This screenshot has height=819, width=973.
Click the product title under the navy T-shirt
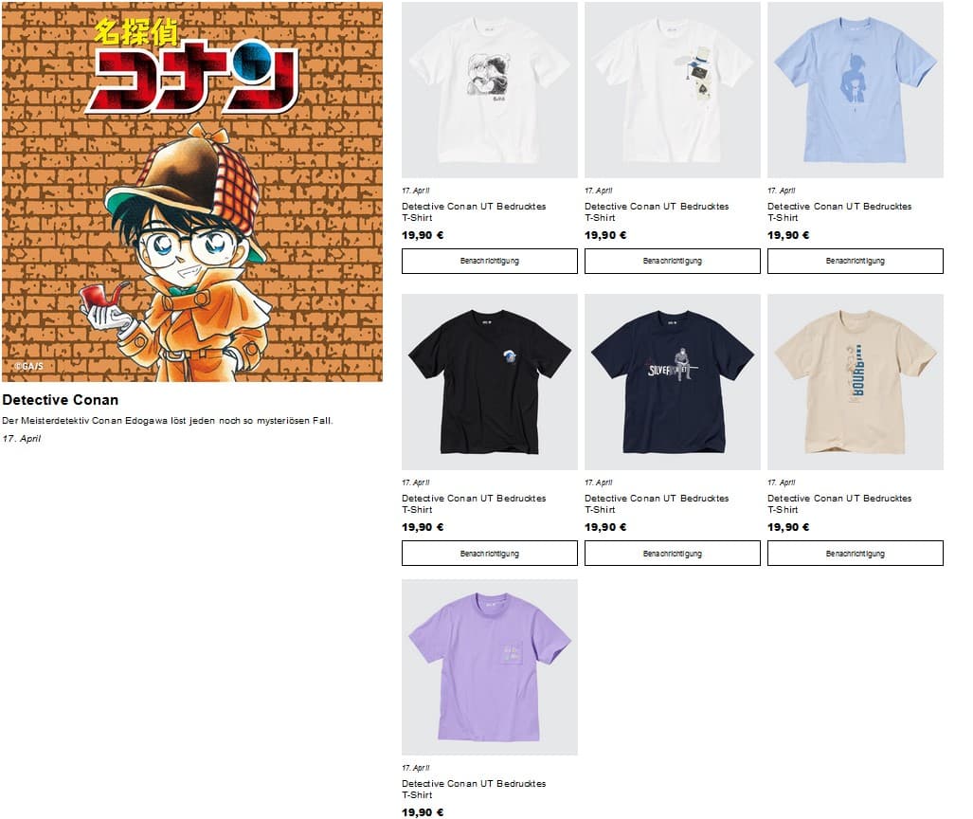pos(657,503)
